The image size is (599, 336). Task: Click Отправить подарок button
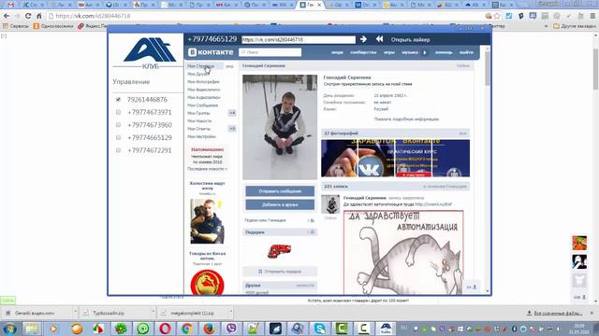click(x=280, y=272)
